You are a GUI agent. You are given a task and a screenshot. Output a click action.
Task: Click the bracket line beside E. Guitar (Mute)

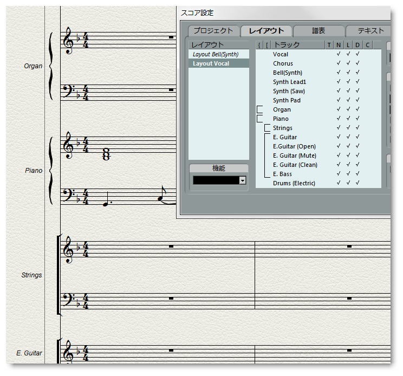(265, 155)
